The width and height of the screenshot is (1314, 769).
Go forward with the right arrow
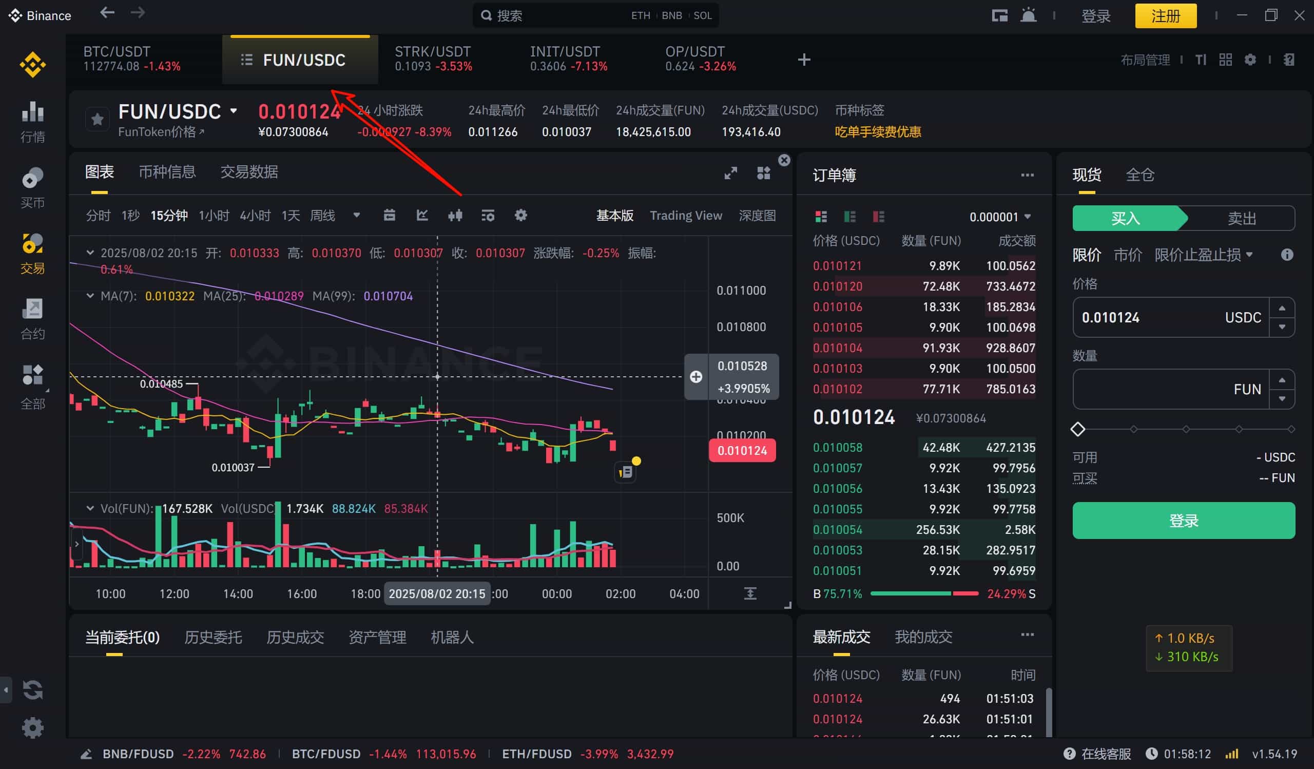coord(138,13)
